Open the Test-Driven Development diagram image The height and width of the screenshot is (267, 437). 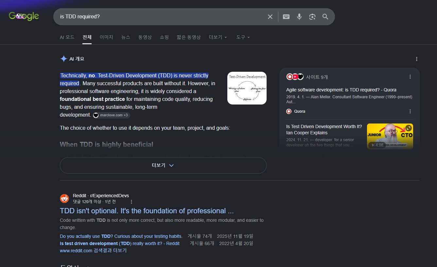coord(247,88)
